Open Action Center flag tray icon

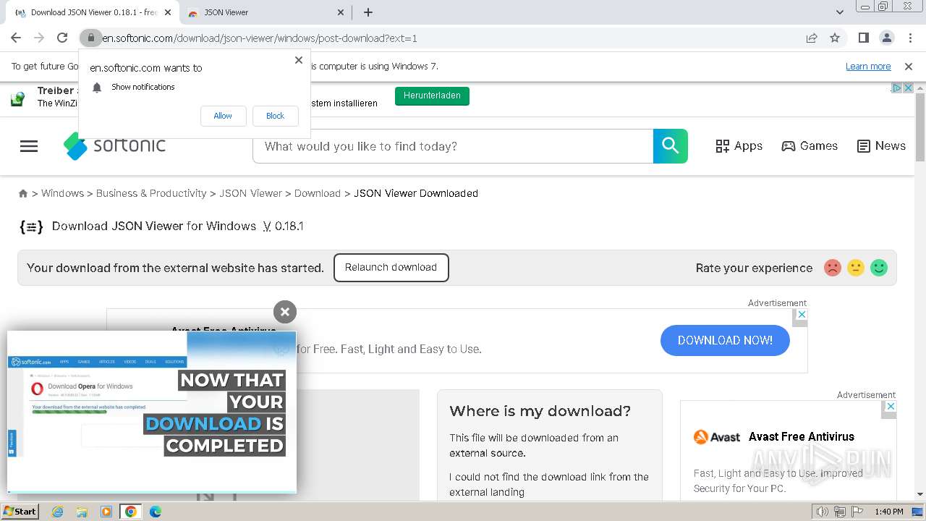[857, 512]
